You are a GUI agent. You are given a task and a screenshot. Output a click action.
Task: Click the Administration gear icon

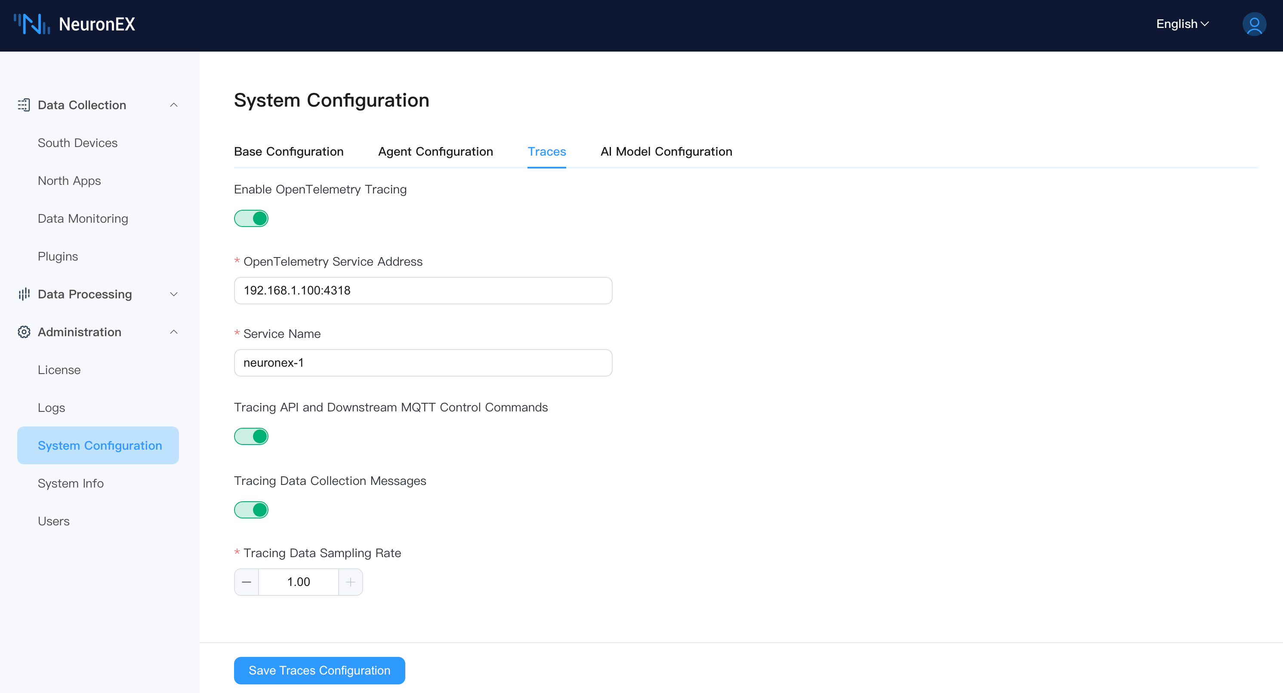click(23, 332)
